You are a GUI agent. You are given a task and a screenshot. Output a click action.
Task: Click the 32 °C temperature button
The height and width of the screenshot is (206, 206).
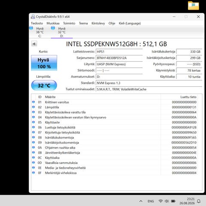44,85
